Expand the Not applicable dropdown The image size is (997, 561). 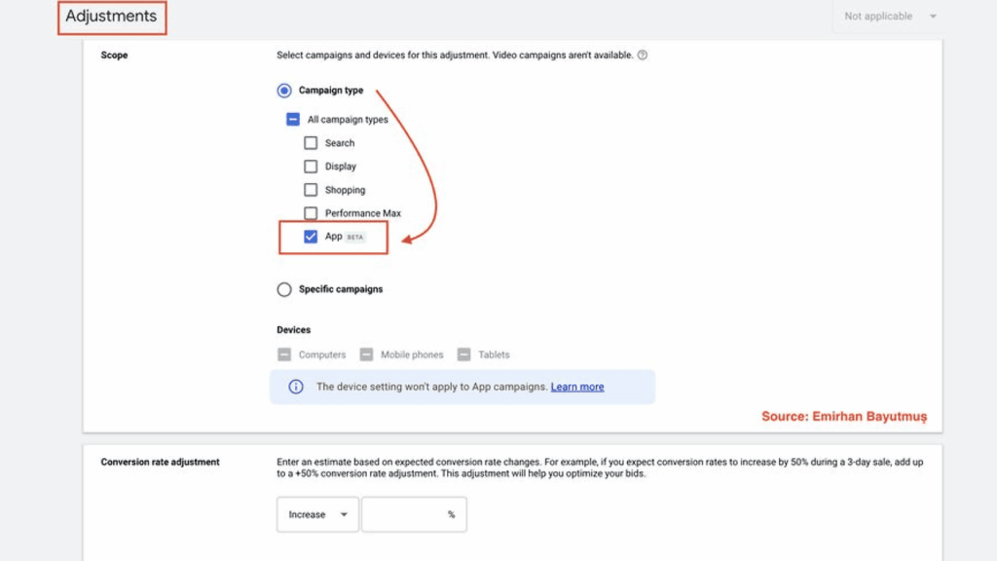tap(890, 17)
